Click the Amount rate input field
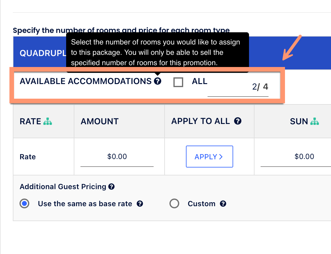331x254 pixels. (117, 157)
